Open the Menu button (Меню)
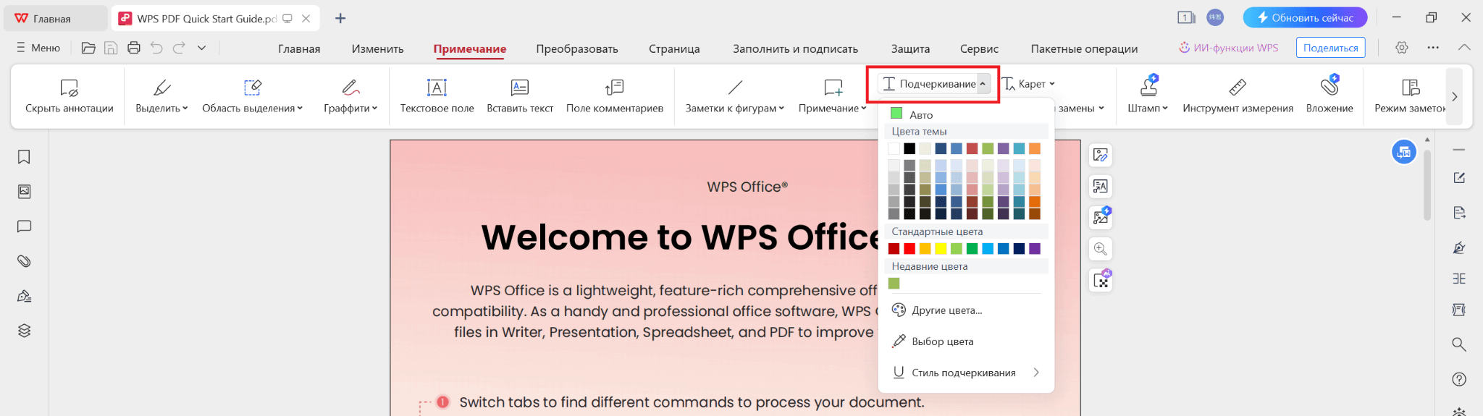Viewport: 1483px width, 416px height. (38, 48)
